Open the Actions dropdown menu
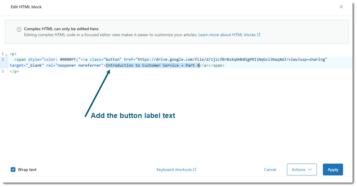Image resolution: width=357 pixels, height=187 pixels. click(302, 170)
